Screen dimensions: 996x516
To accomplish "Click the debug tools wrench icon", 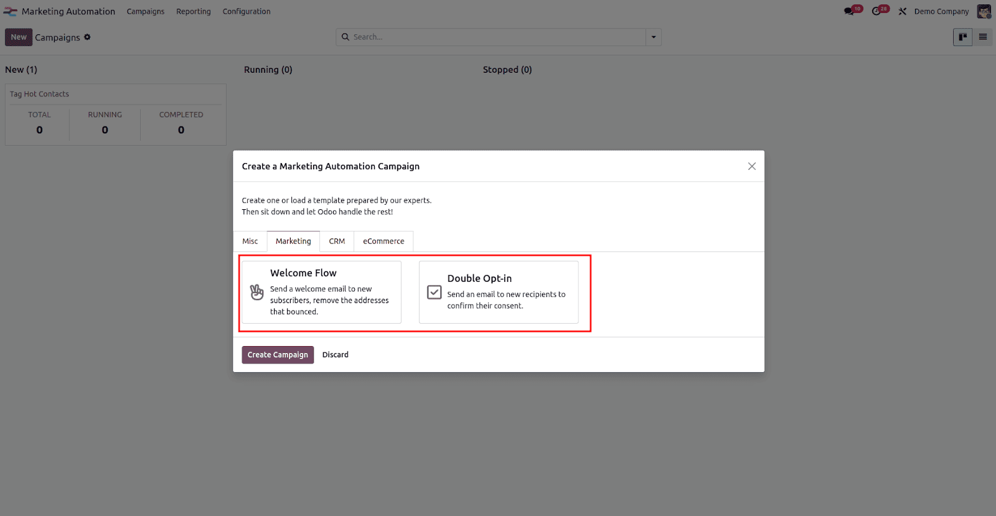I will coord(903,11).
